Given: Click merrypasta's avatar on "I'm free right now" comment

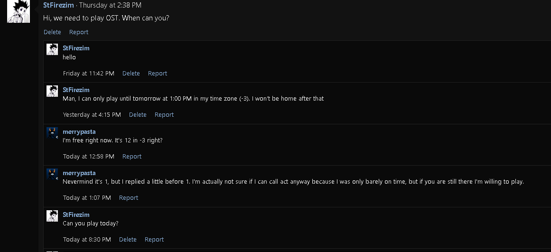Looking at the screenshot, I should coord(52,133).
